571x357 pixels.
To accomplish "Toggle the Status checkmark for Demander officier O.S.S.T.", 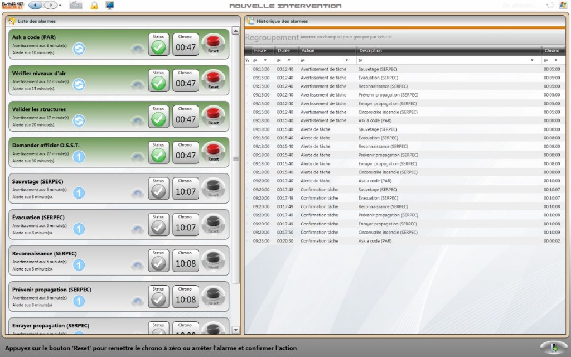I will 158,155.
